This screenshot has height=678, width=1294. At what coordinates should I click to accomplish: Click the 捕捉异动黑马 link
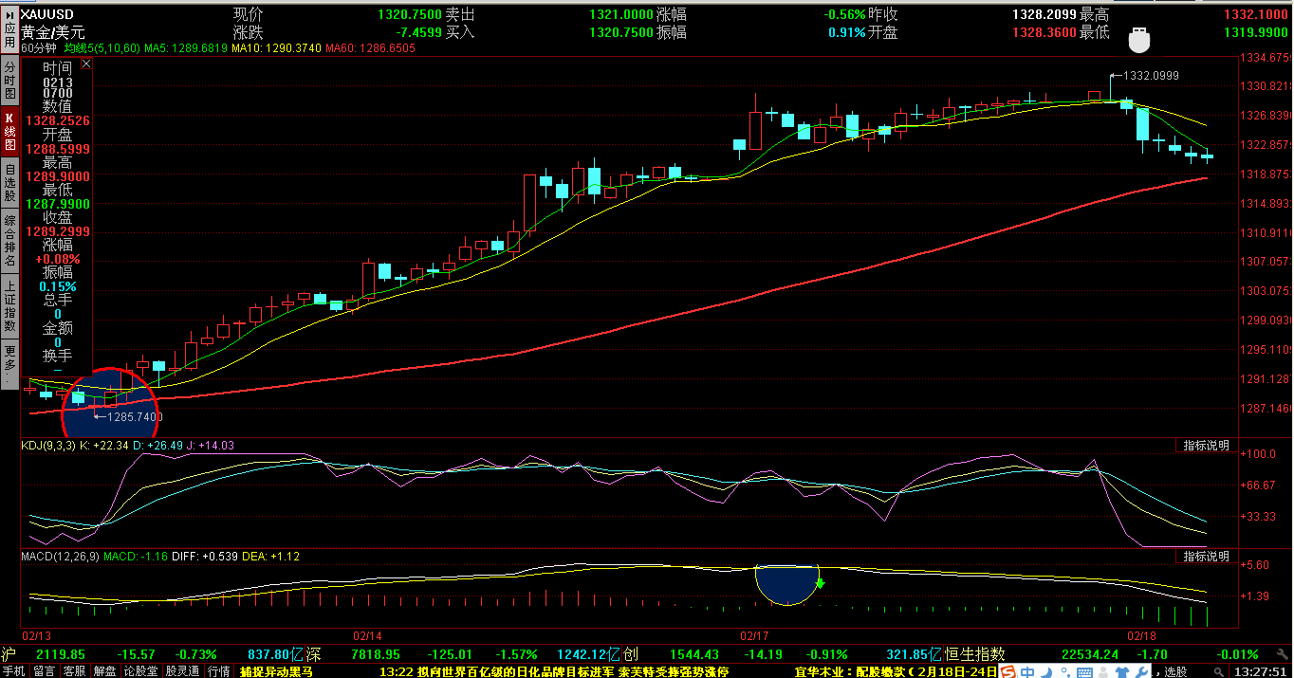point(275,670)
